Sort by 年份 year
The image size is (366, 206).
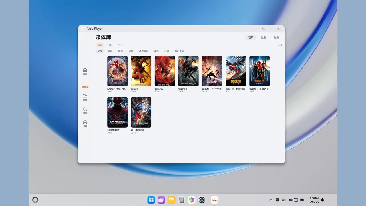(110, 45)
